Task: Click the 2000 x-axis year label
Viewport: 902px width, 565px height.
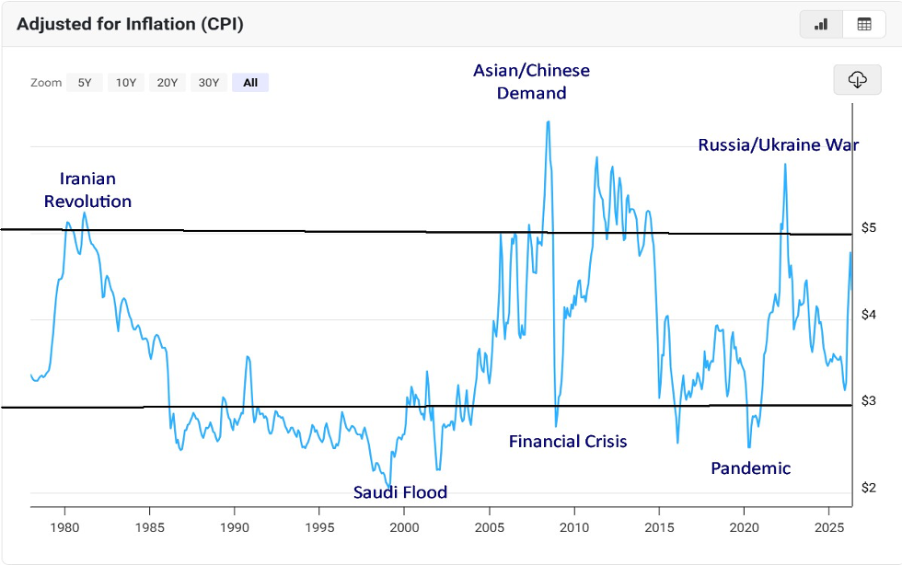Action: [404, 527]
